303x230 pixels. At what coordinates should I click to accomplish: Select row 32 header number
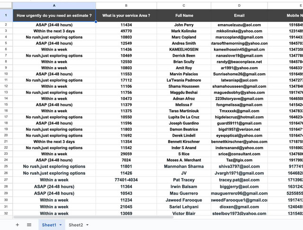click(6, 213)
